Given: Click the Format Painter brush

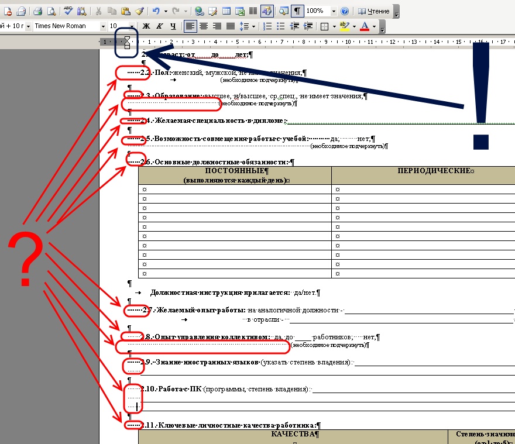Looking at the screenshot, I should 139,11.
